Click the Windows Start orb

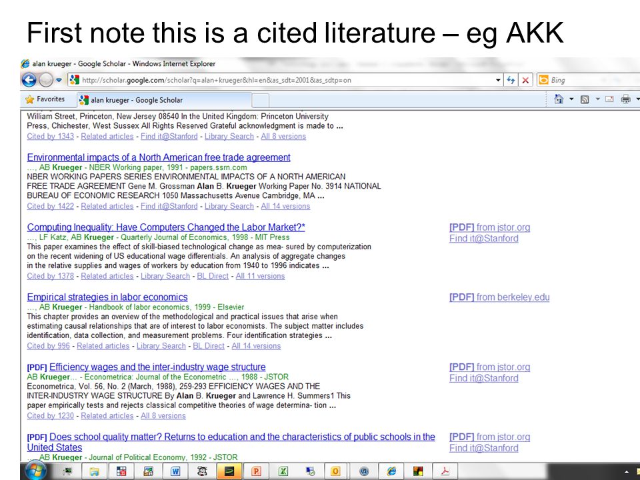click(36, 471)
